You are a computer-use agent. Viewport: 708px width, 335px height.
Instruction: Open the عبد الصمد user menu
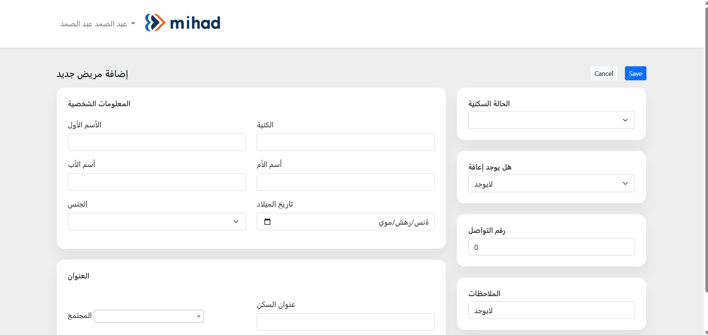98,24
